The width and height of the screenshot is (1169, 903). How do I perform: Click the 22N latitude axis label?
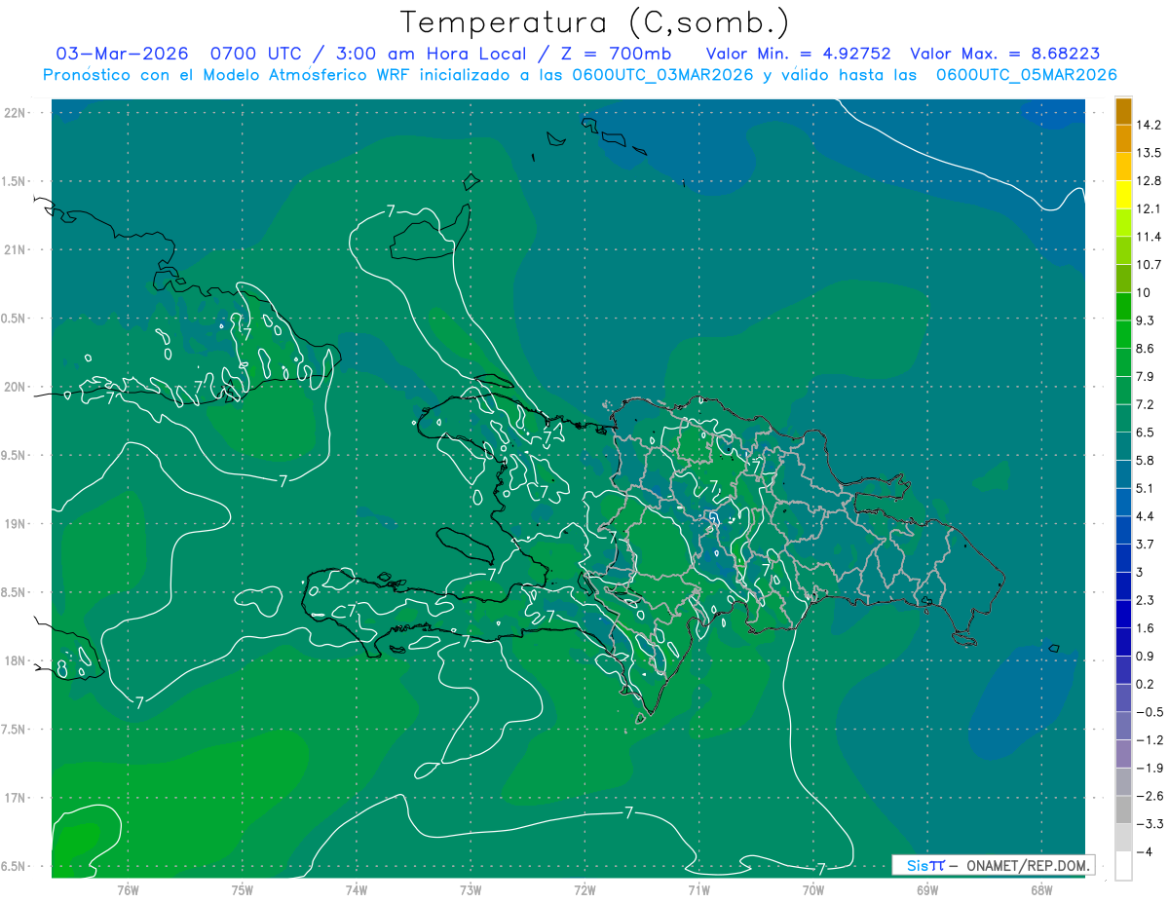point(17,113)
